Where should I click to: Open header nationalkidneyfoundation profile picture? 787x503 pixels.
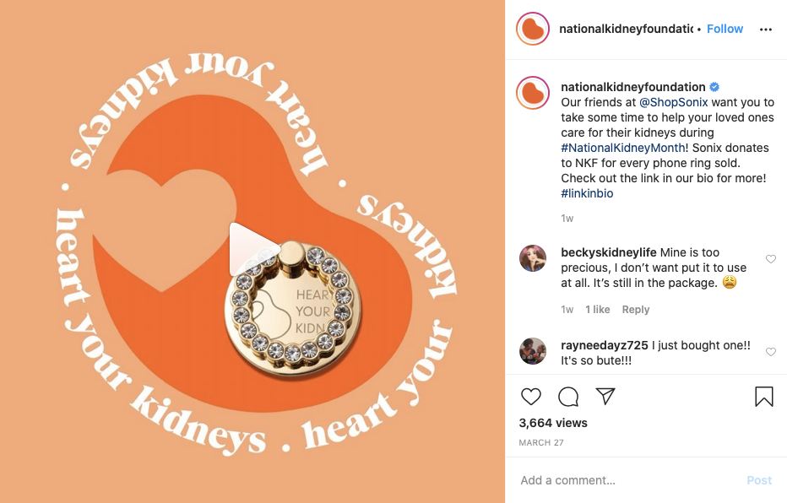click(x=533, y=29)
